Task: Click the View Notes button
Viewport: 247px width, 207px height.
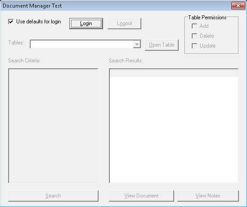Action: (208, 196)
